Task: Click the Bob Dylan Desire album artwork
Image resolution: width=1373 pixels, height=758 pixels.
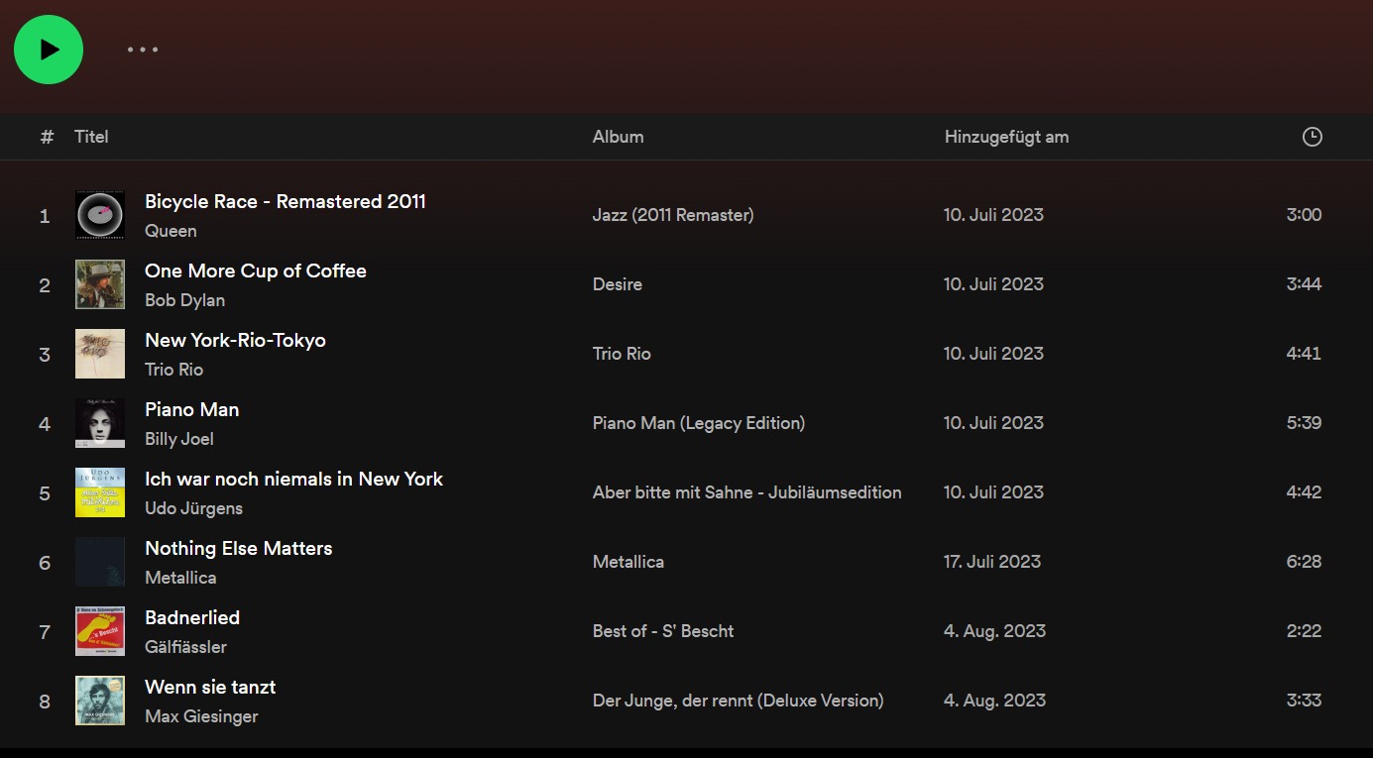Action: pyautogui.click(x=99, y=284)
